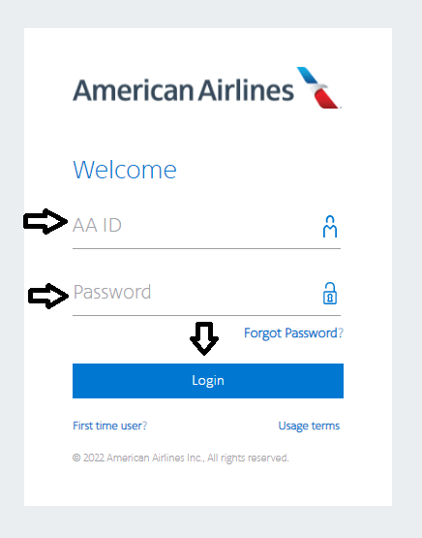This screenshot has height=538, width=422.
Task: Click the arrow pointing at Password
Action: pyautogui.click(x=48, y=296)
